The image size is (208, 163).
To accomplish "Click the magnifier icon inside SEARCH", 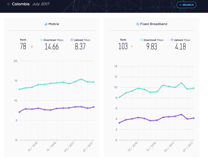I will (x=180, y=5).
